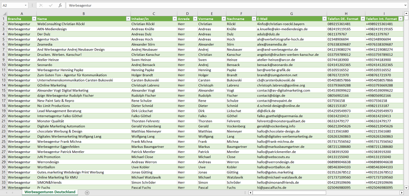The width and height of the screenshot is (409, 196).
Task: Open the E-Mail column filter dropdown
Action: (x=324, y=19)
